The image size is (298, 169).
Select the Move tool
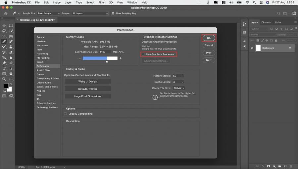[4, 25]
